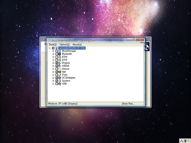Image resolution: width=191 pixels, height=143 pixels.
Task: Minimize the Easy DriverPacks window
Action: click(129, 39)
